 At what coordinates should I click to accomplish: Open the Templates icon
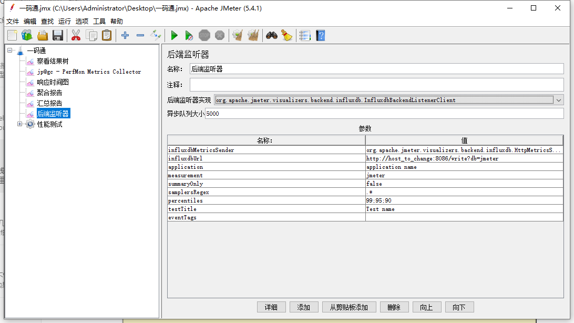coord(27,36)
